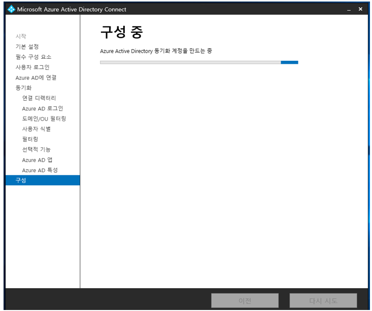Open the 기본 설정 step

click(27, 47)
